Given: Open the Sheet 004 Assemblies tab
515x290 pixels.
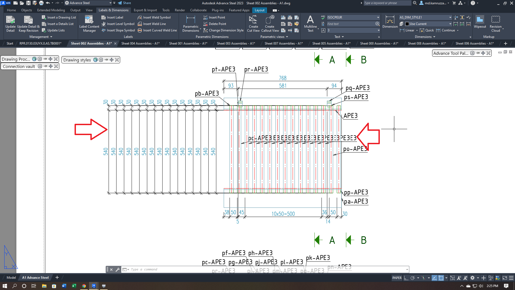Looking at the screenshot, I should point(140,43).
